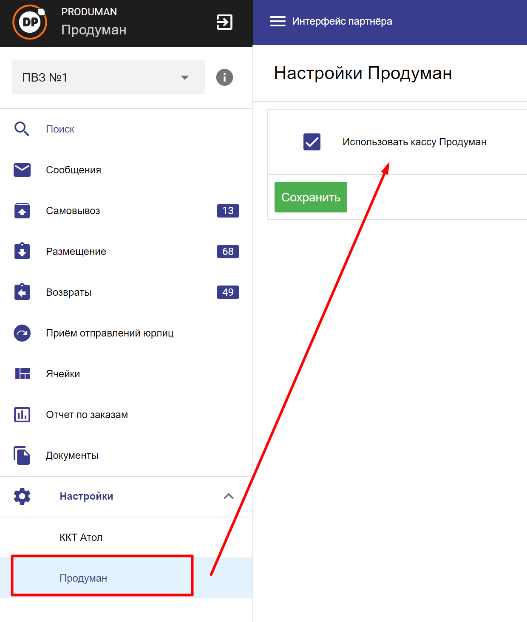Click the Размещение badge showing 68
The width and height of the screenshot is (527, 622).
click(x=228, y=252)
